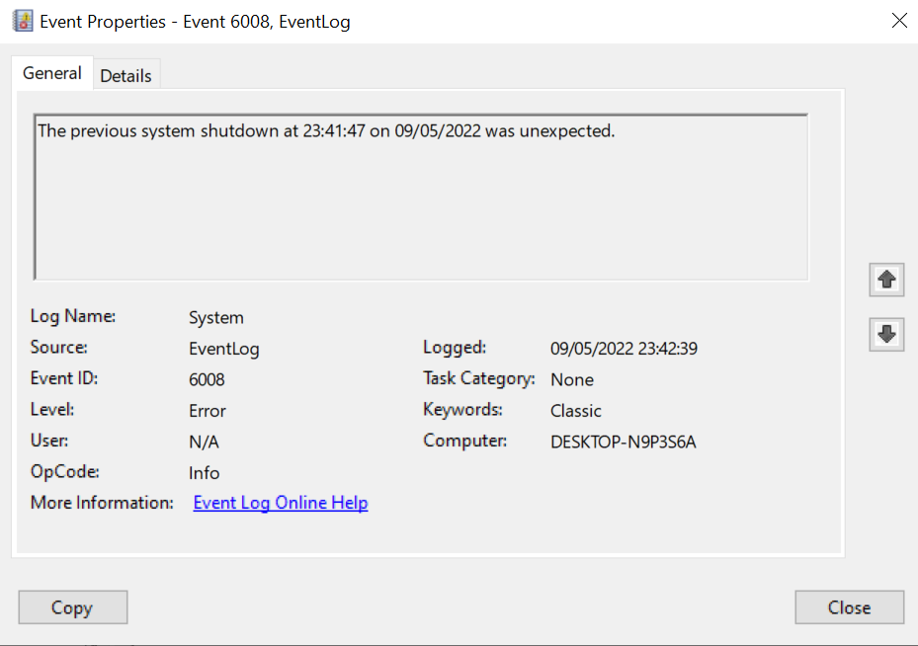Click the Logged timestamp 09/05/2022 23:42:39

click(624, 349)
